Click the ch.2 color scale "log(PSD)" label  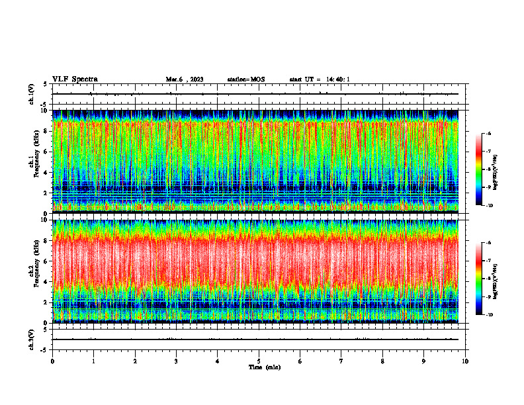tap(496, 281)
